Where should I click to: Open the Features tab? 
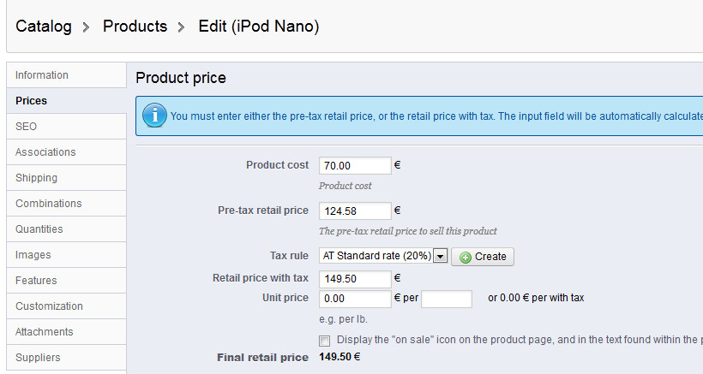[x=36, y=281]
